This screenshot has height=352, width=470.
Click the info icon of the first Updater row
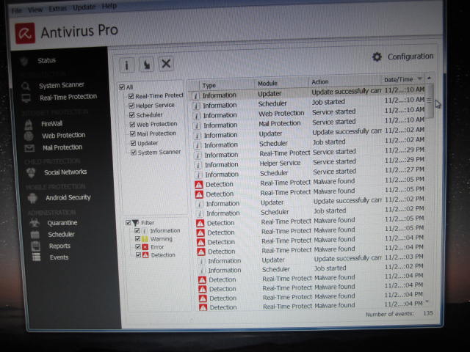(x=196, y=96)
